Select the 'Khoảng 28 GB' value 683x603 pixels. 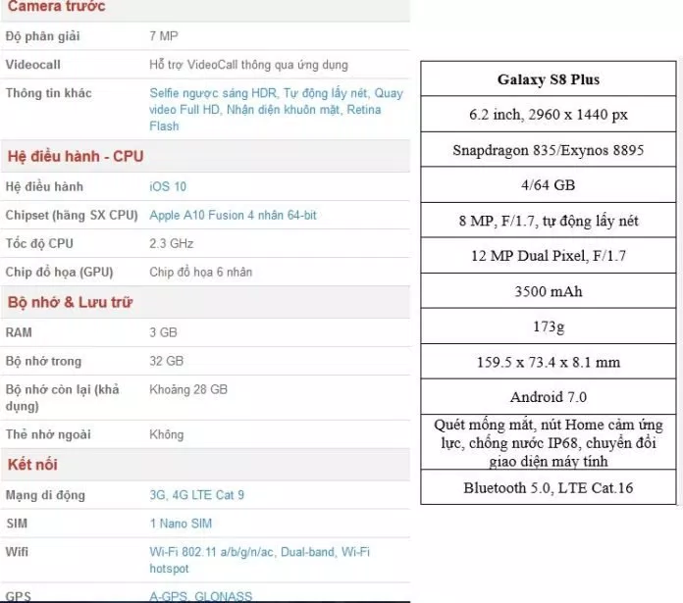point(188,389)
